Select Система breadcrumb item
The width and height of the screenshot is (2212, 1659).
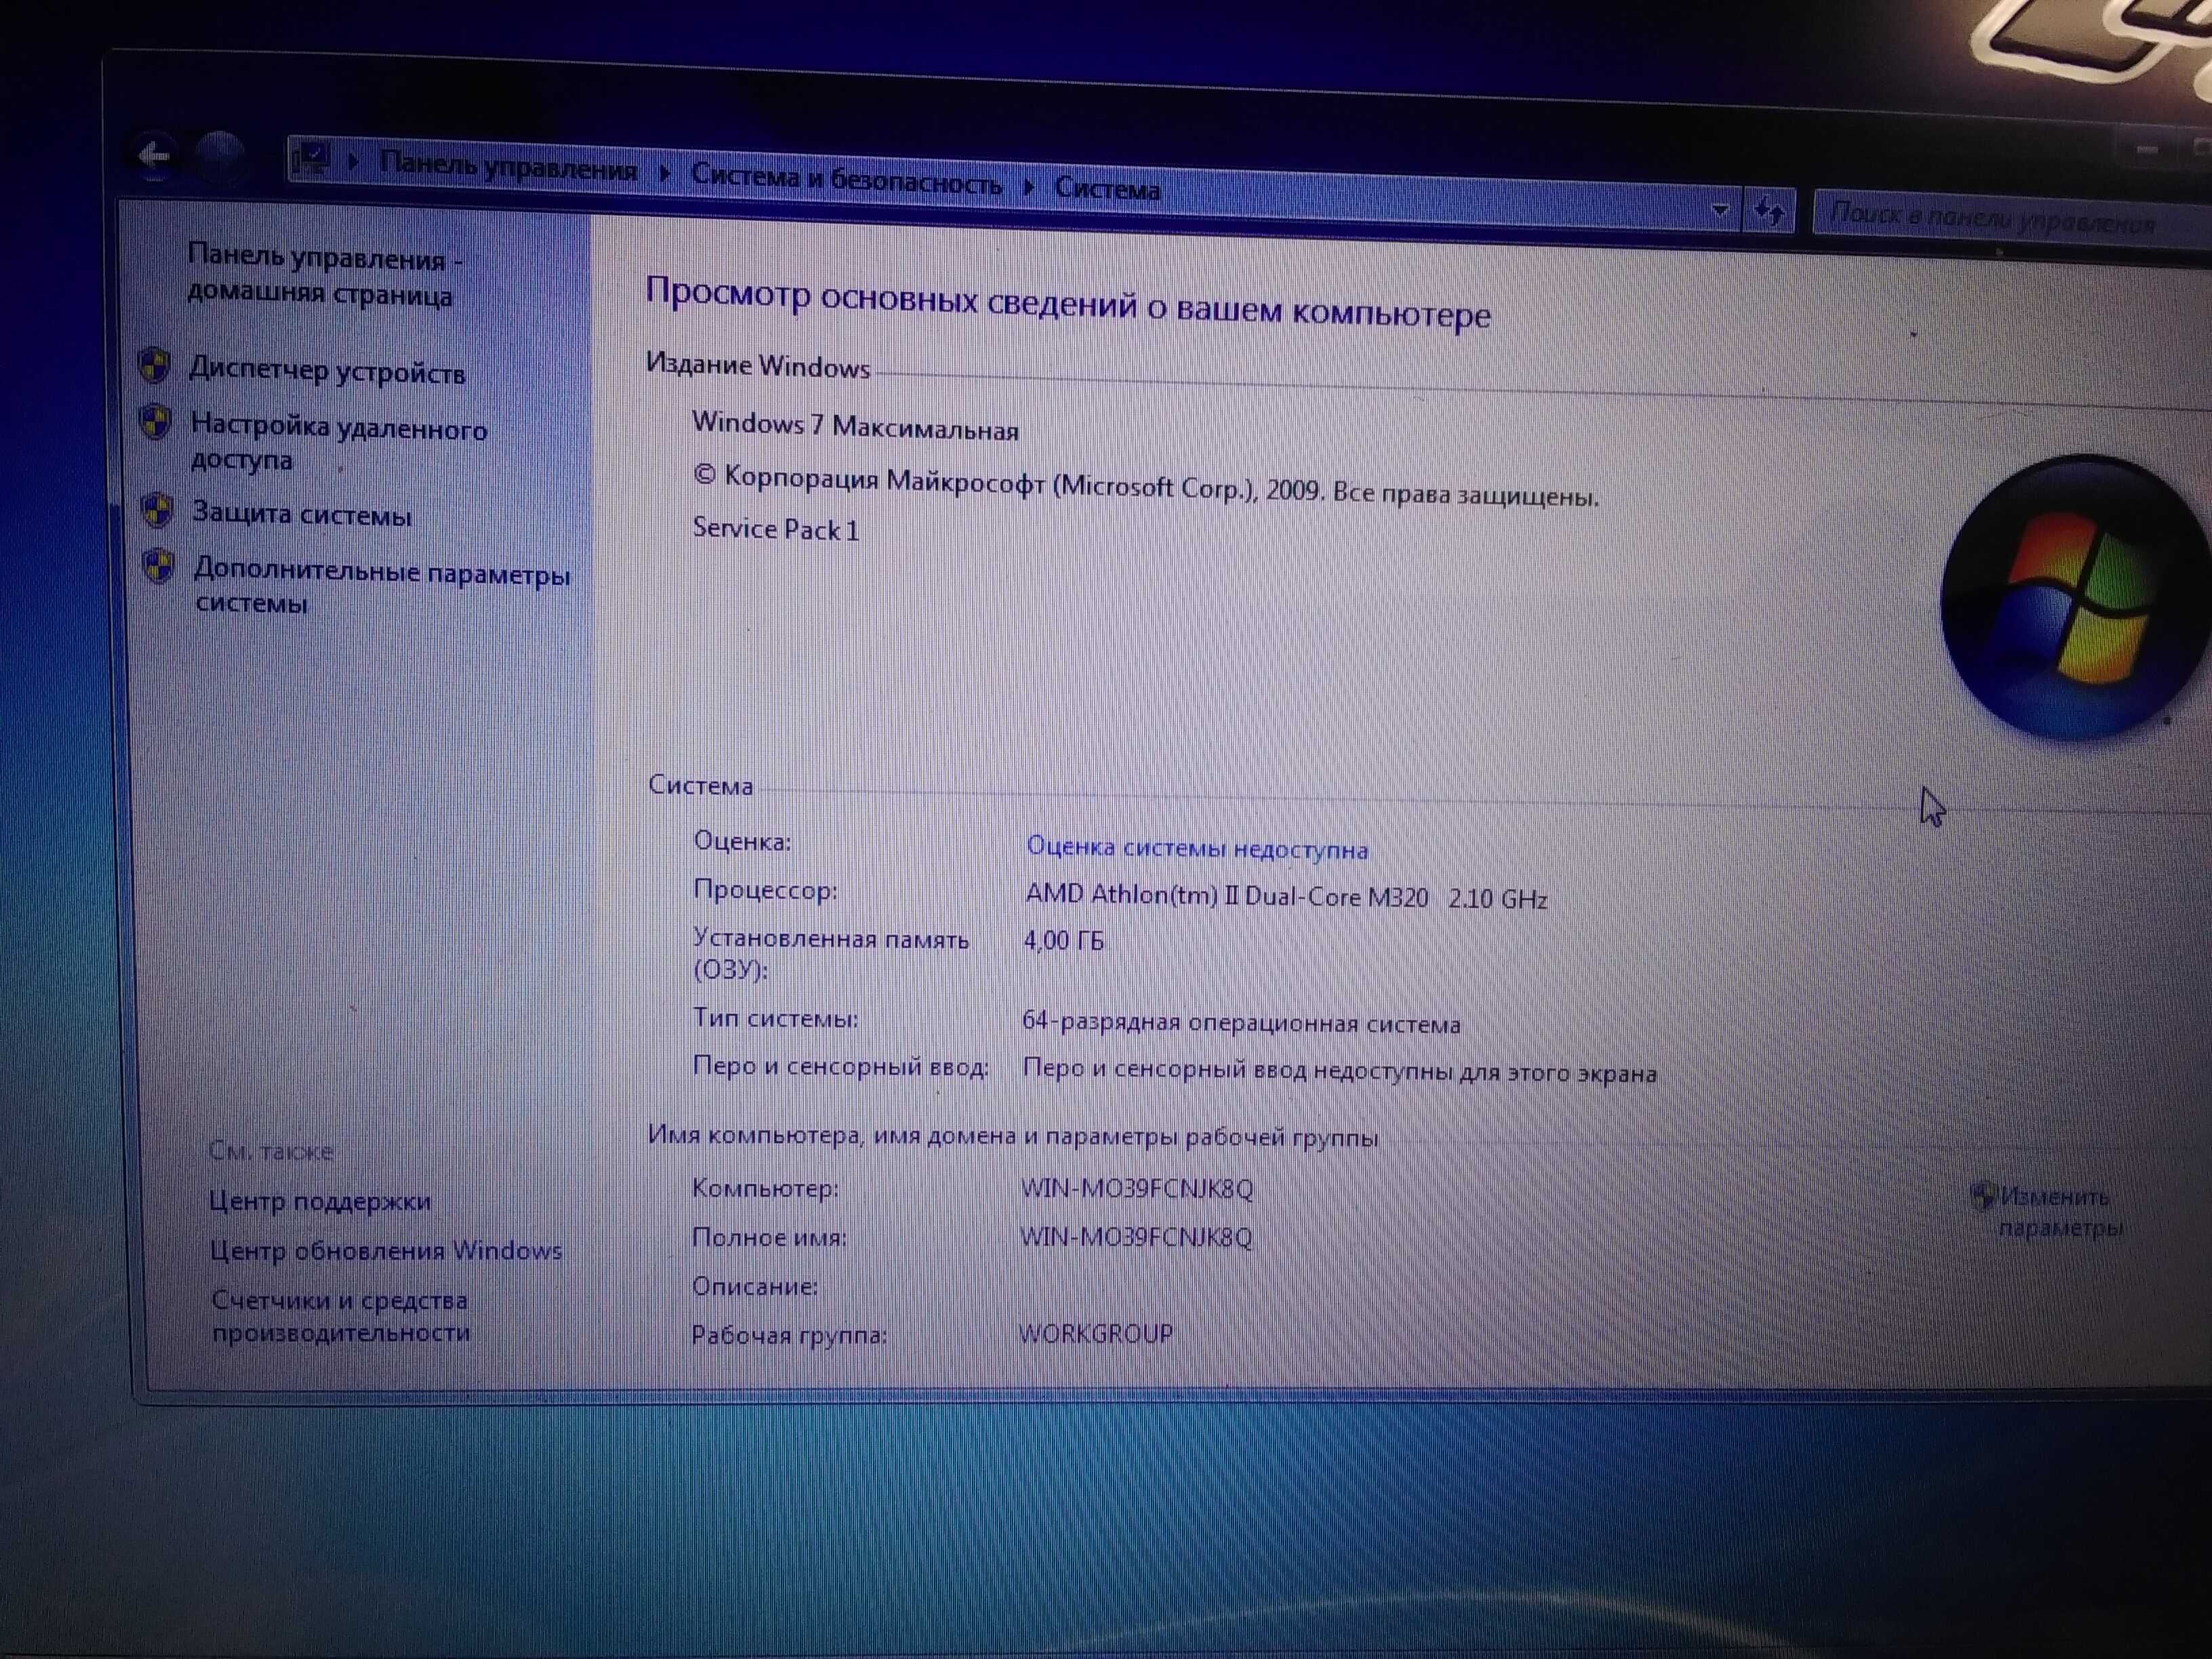(1108, 189)
